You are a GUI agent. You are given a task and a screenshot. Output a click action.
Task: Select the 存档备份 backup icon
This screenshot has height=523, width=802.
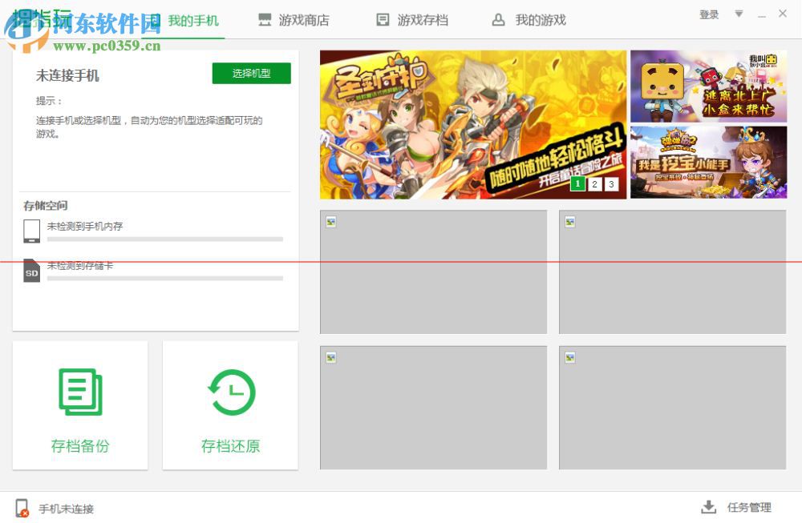point(79,390)
